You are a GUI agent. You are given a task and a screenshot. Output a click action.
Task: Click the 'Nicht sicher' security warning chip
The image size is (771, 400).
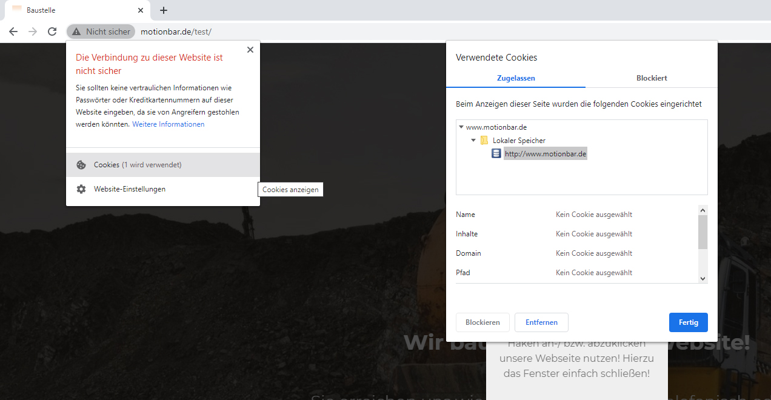tap(101, 32)
